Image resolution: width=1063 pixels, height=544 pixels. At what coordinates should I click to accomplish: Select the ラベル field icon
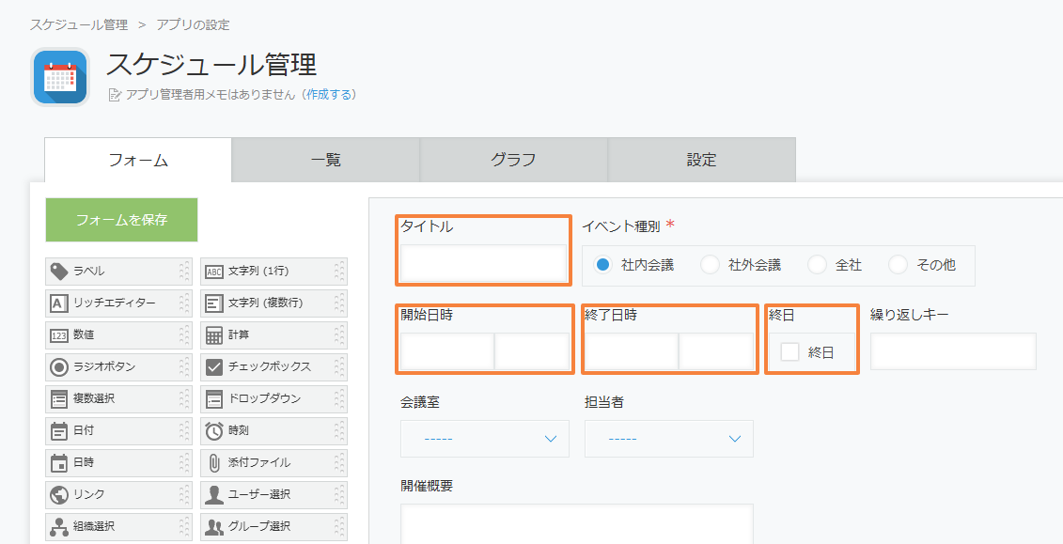coord(59,271)
